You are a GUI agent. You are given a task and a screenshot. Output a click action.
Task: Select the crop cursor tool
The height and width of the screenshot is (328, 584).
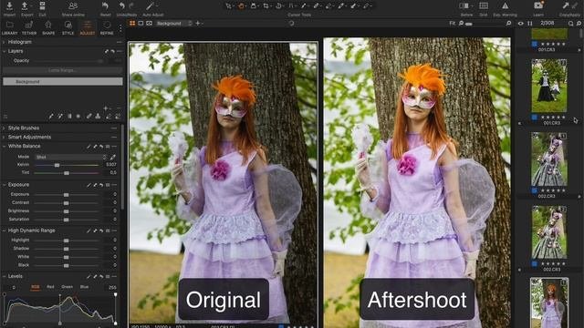[266, 6]
